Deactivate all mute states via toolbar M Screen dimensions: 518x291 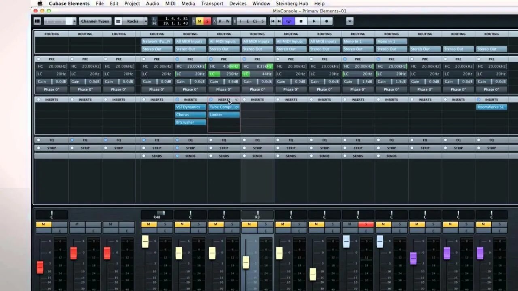click(x=200, y=21)
